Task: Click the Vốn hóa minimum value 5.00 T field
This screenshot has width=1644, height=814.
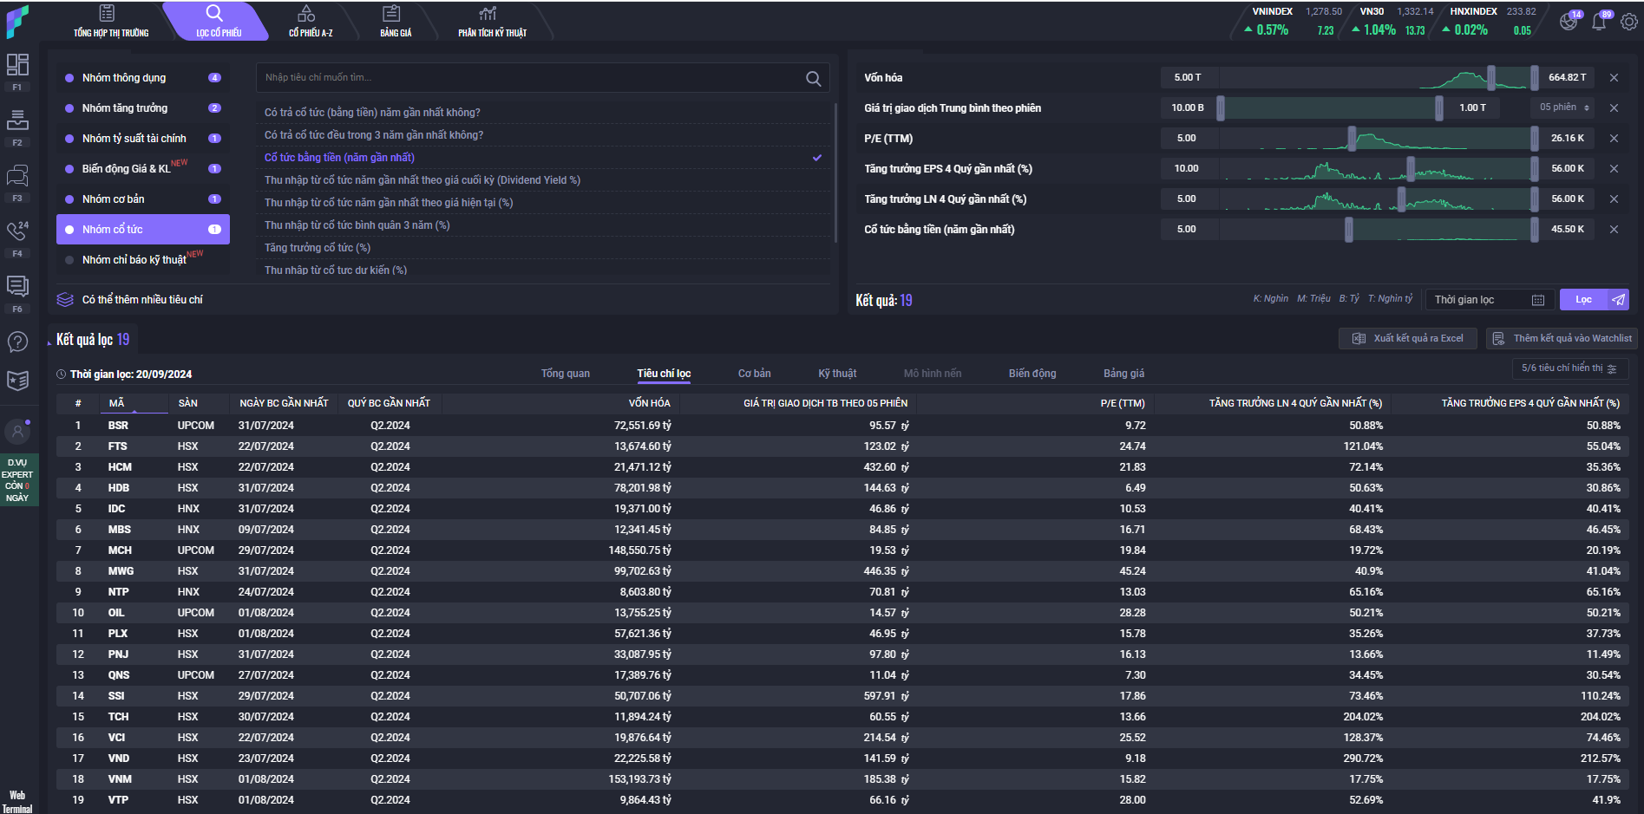Action: pos(1188,78)
